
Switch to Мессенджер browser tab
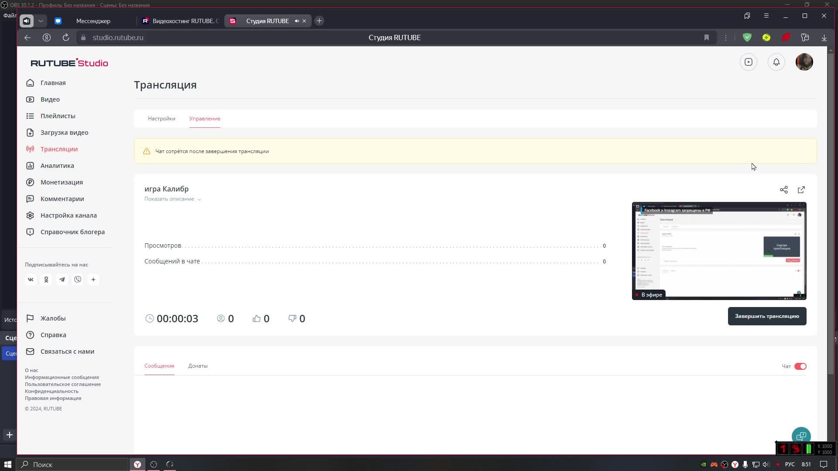pos(93,21)
